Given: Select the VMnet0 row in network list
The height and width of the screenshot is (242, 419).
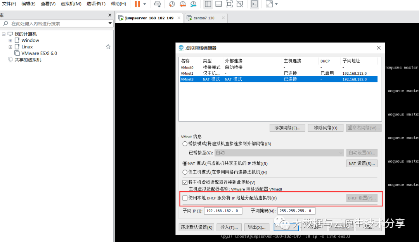Looking at the screenshot, I should [279, 67].
